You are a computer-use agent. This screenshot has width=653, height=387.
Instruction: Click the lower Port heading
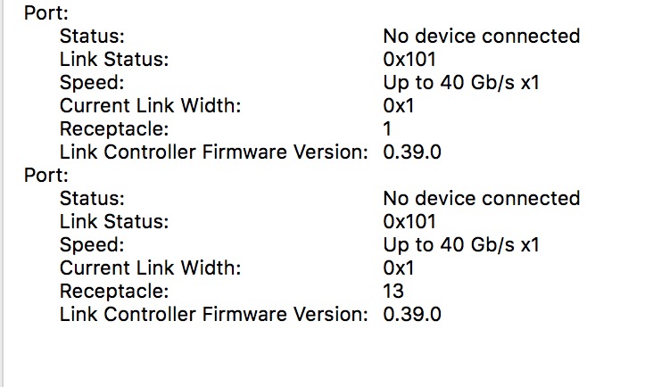[x=45, y=175]
